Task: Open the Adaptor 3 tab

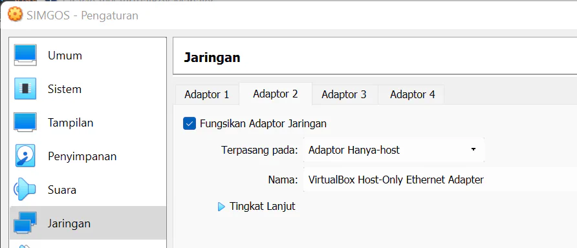Action: point(344,95)
